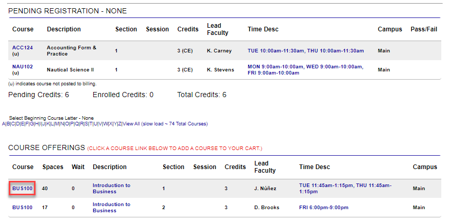Filter courses by beginning letter M
This screenshot has width=449, height=222.
click(x=57, y=124)
